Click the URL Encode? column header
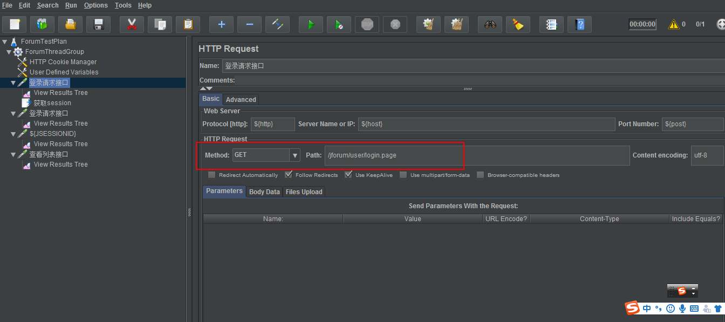 coord(506,219)
